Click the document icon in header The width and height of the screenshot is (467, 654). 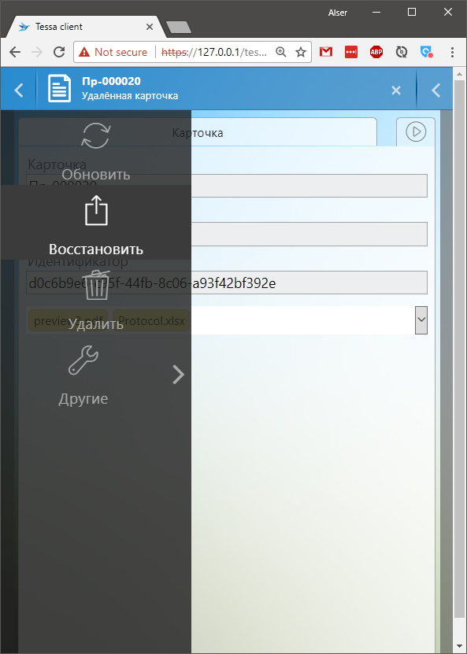59,88
